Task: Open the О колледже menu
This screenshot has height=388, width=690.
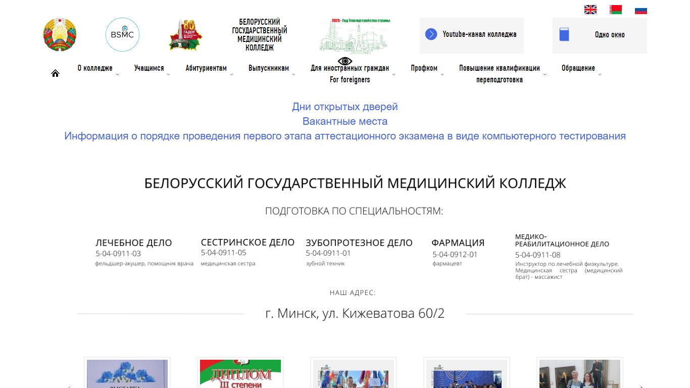Action: point(95,68)
